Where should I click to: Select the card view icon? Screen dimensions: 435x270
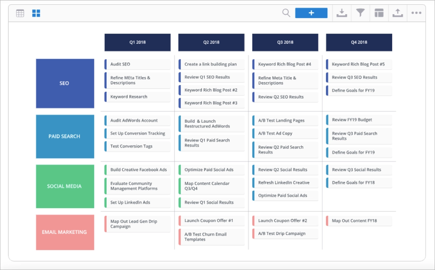pyautogui.click(x=36, y=13)
